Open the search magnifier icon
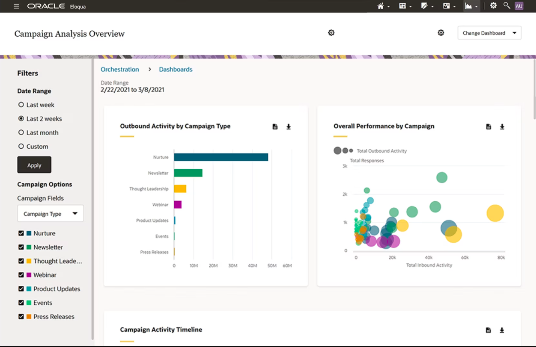Viewport: 536px width, 347px height. (x=506, y=6)
